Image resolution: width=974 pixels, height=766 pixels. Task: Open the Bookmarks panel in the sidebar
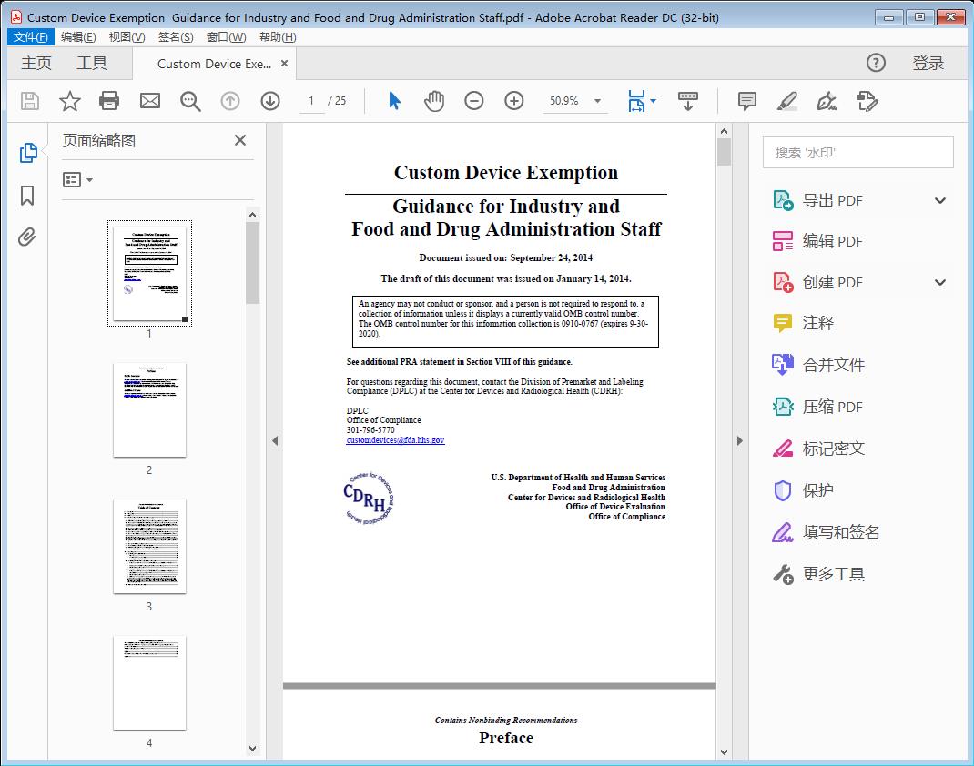click(26, 193)
